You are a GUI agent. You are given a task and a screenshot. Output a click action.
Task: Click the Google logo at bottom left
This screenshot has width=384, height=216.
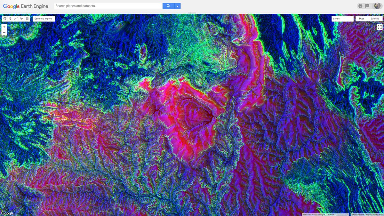click(x=7, y=213)
